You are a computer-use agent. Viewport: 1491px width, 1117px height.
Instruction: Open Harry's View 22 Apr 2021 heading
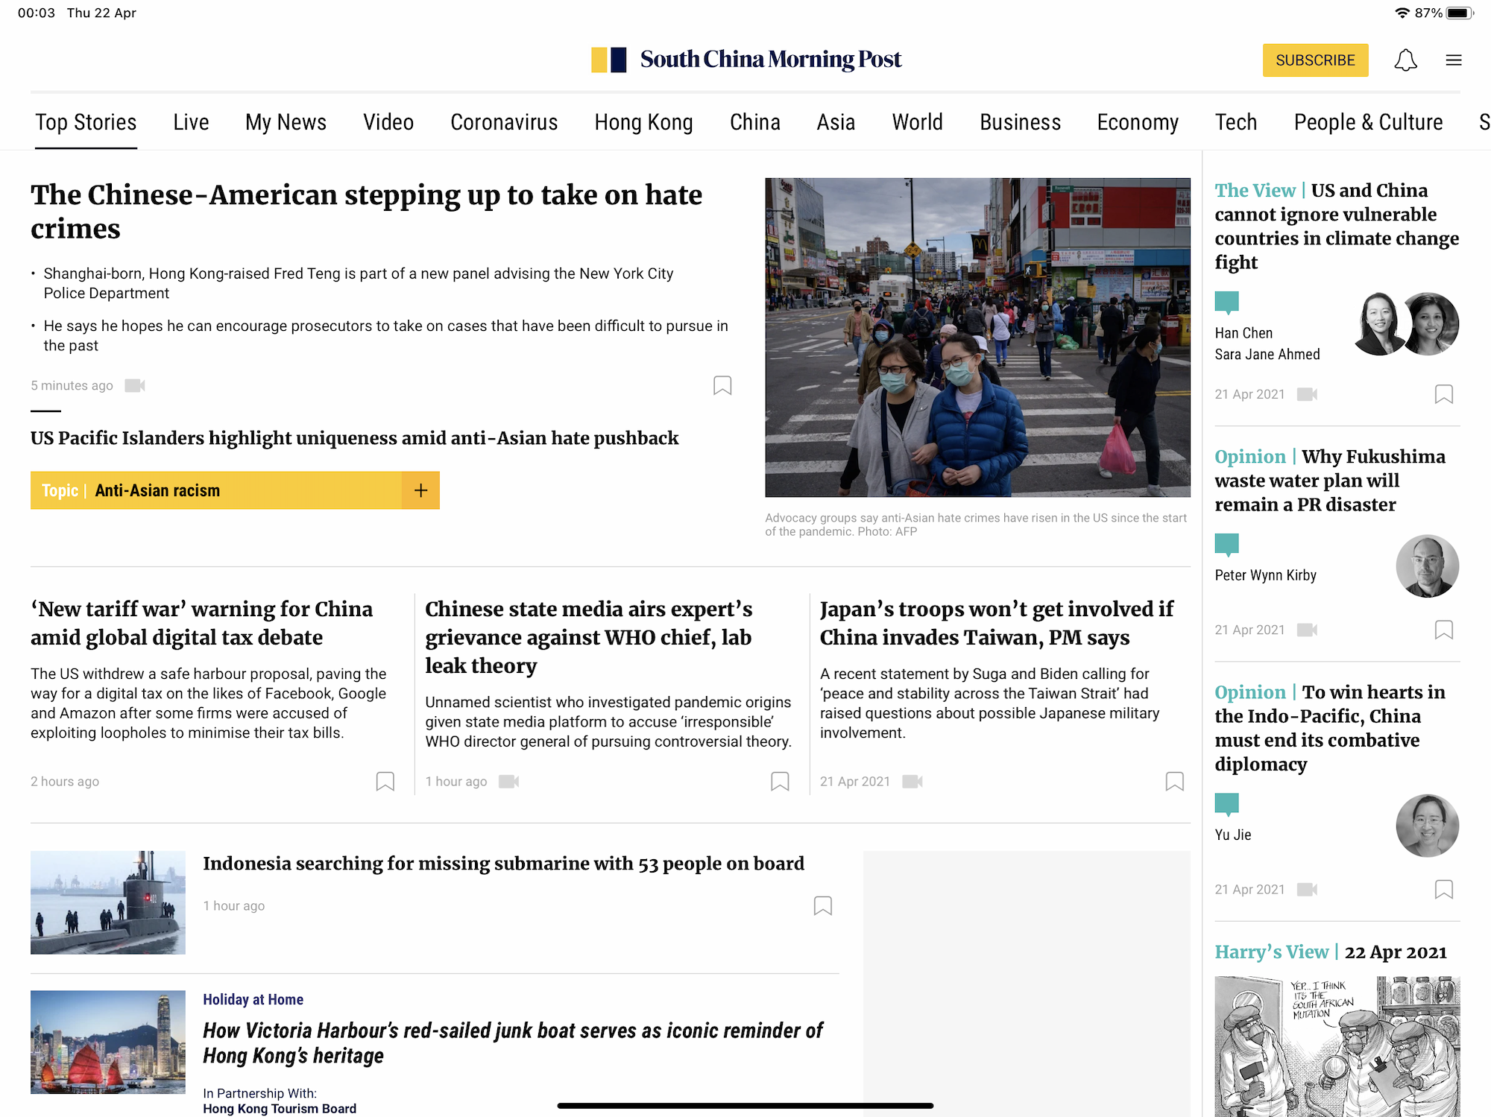click(1331, 952)
